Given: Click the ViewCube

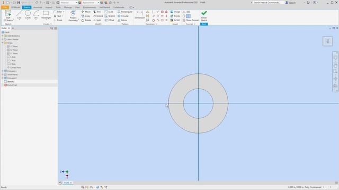Looking at the screenshot, I should click(x=327, y=41).
